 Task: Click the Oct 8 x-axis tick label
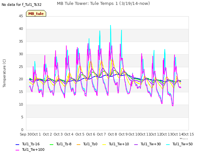[112, 134]
